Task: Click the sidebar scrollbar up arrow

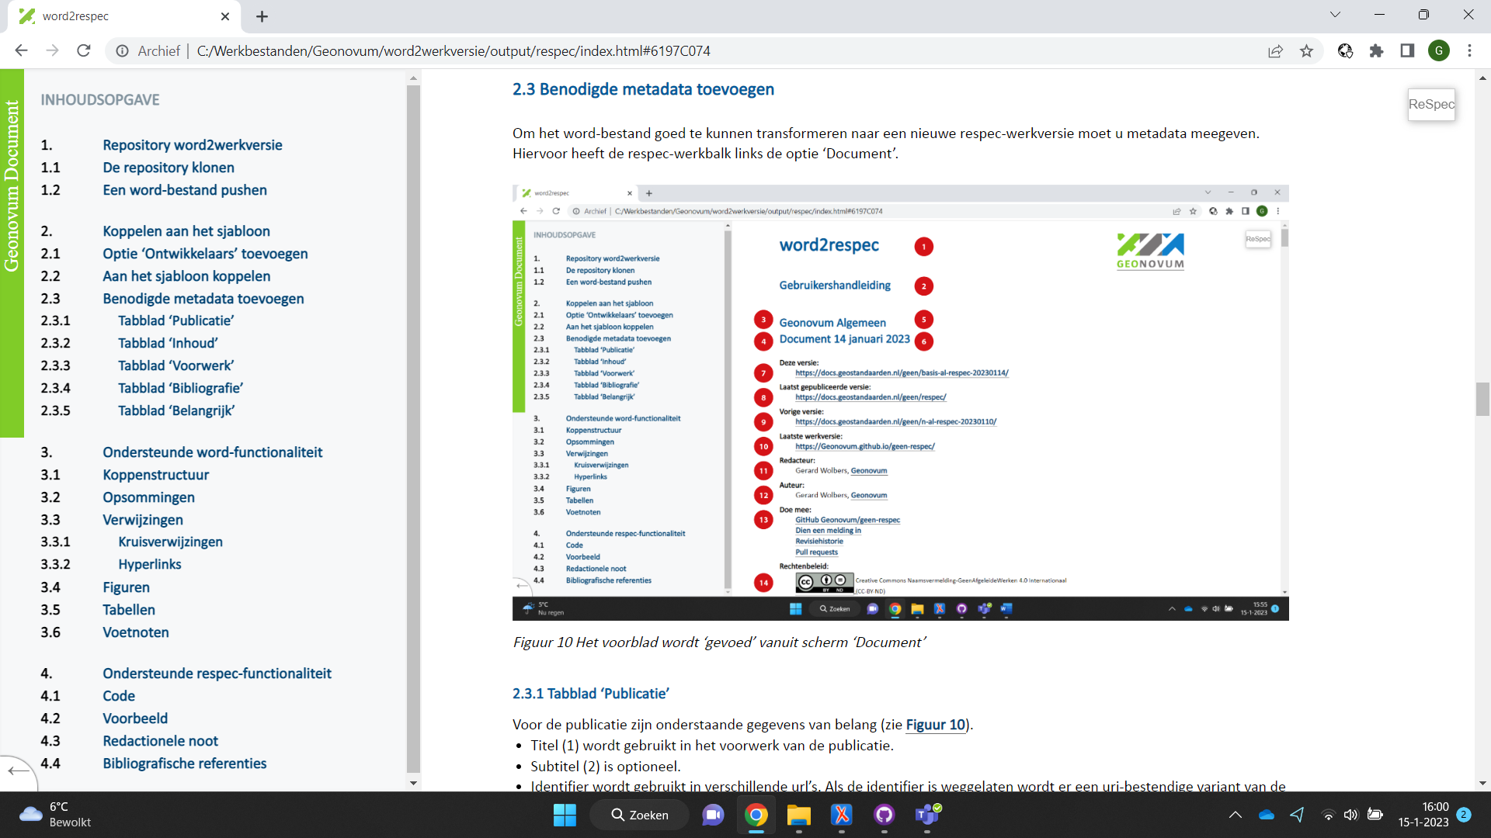Action: (413, 78)
